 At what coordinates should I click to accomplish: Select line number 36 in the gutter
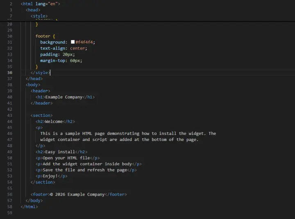click(9, 73)
